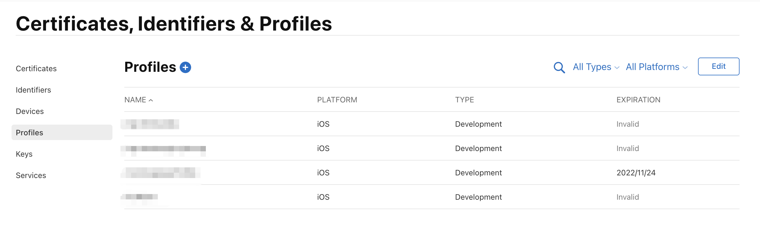
Task: Click the search magnifier icon
Action: 559,67
